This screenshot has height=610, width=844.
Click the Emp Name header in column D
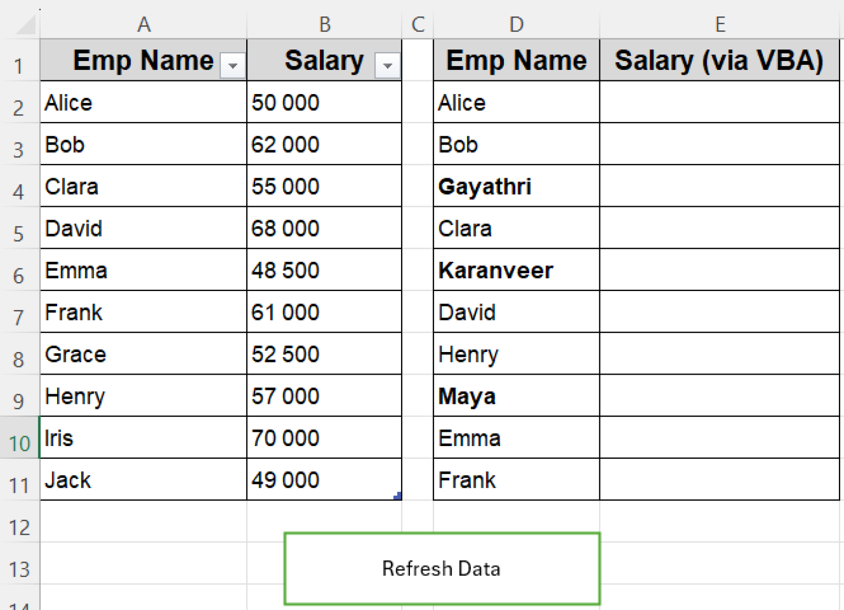(x=515, y=61)
